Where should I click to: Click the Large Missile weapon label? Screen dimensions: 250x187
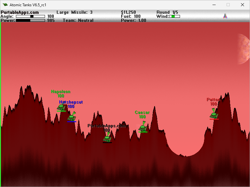pos(74,12)
